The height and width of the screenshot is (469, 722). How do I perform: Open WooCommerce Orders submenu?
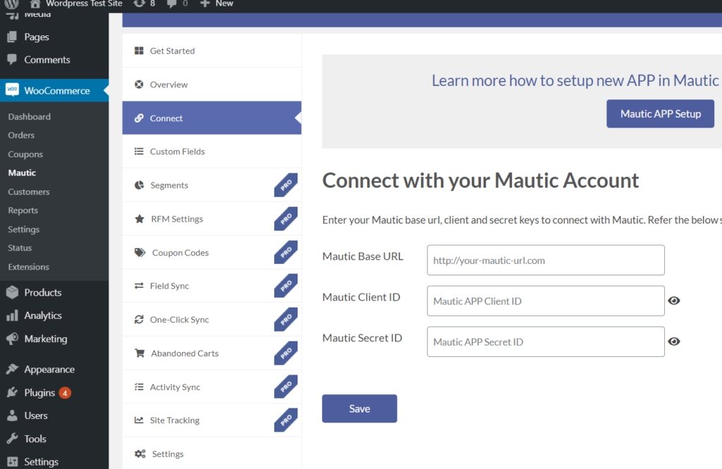(x=21, y=135)
